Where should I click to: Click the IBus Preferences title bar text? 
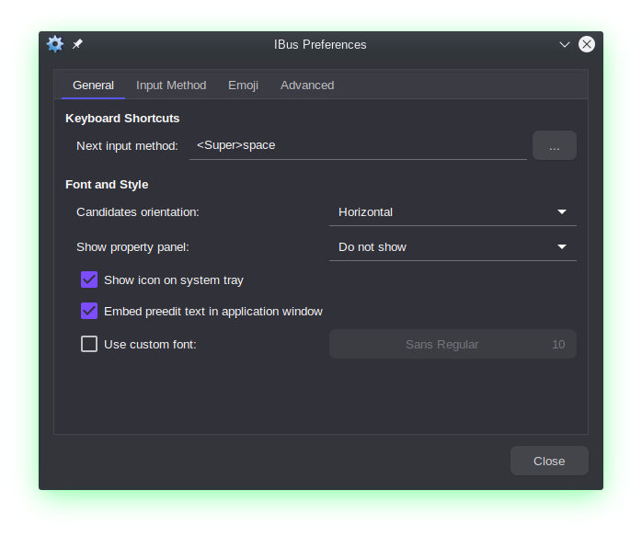[x=320, y=44]
